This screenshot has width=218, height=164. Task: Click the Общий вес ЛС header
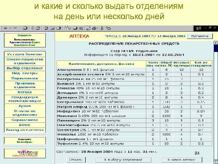[167, 64]
